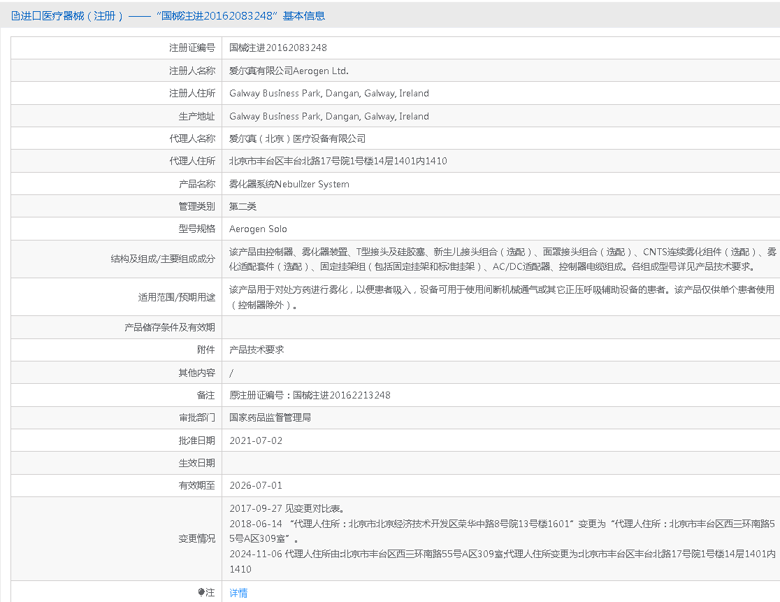The image size is (780, 602).
Task: Click the approval date 2021-07-02
Action: point(256,440)
